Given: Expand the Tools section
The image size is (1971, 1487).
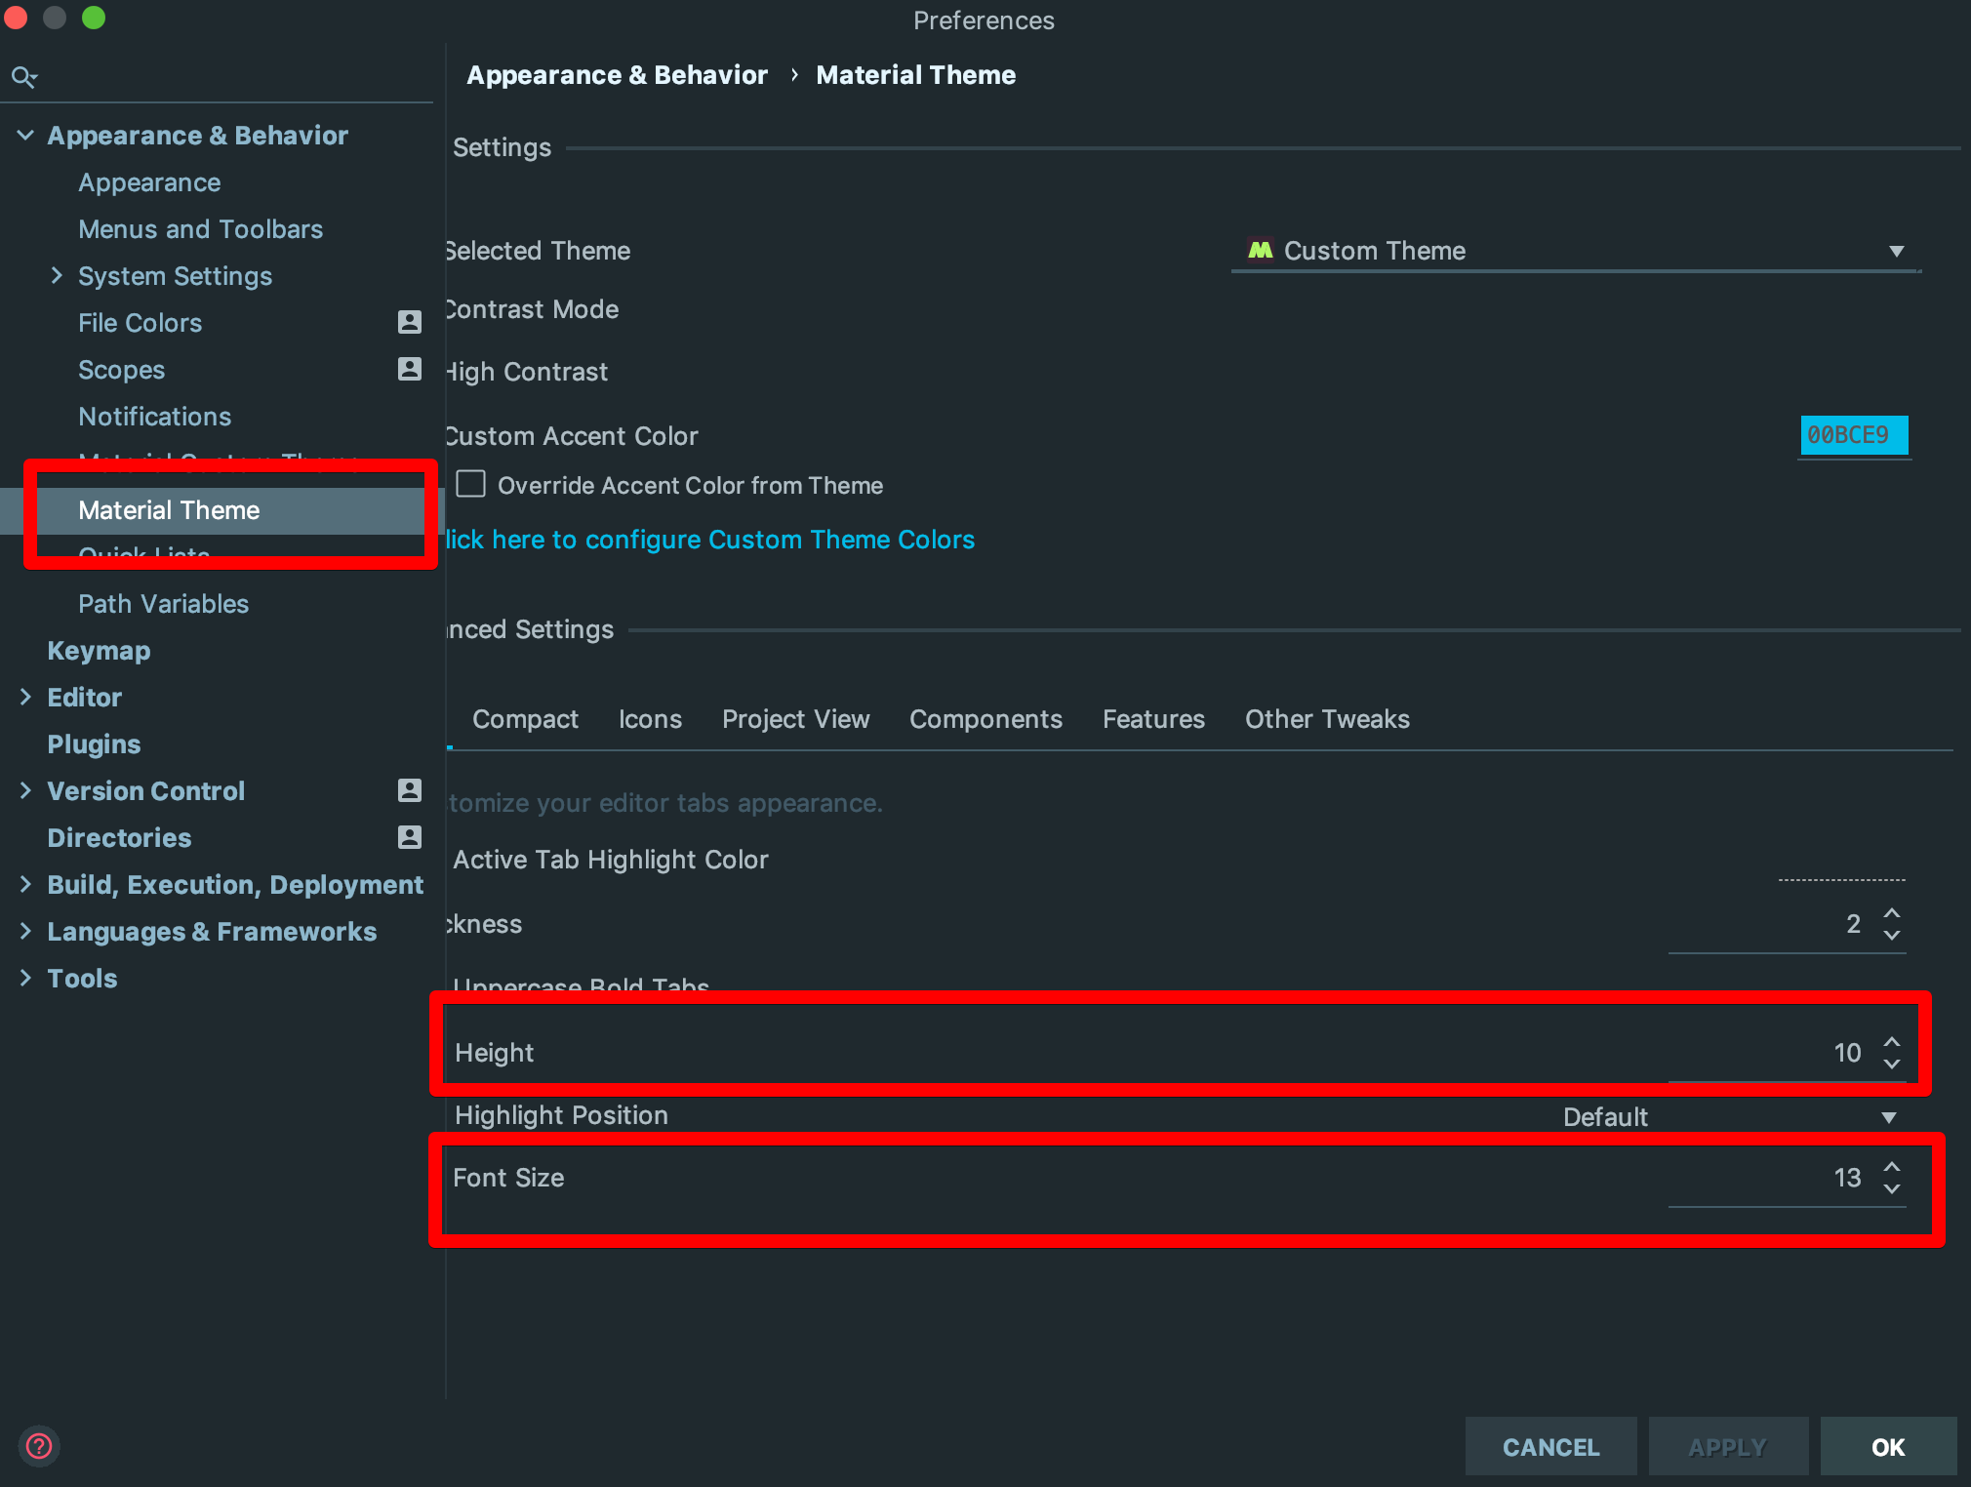Looking at the screenshot, I should click(x=25, y=978).
